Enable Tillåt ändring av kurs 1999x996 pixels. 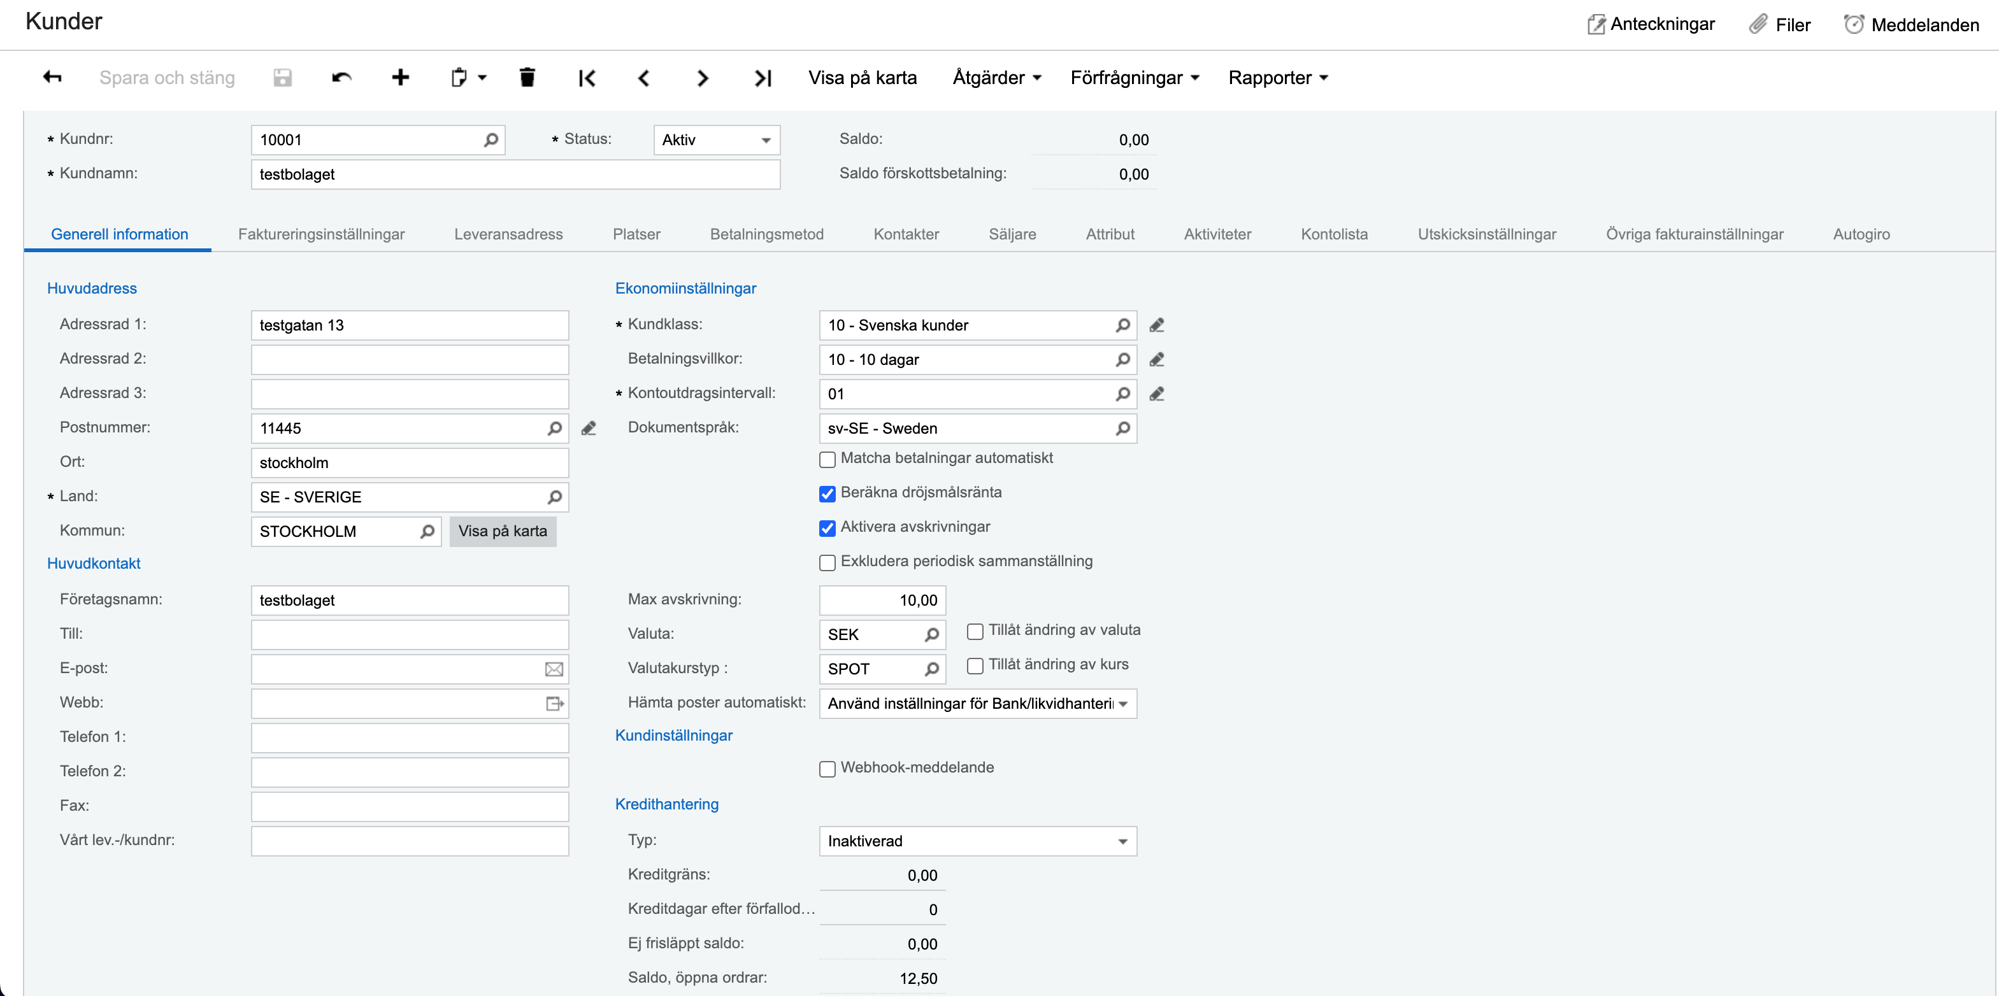click(975, 665)
